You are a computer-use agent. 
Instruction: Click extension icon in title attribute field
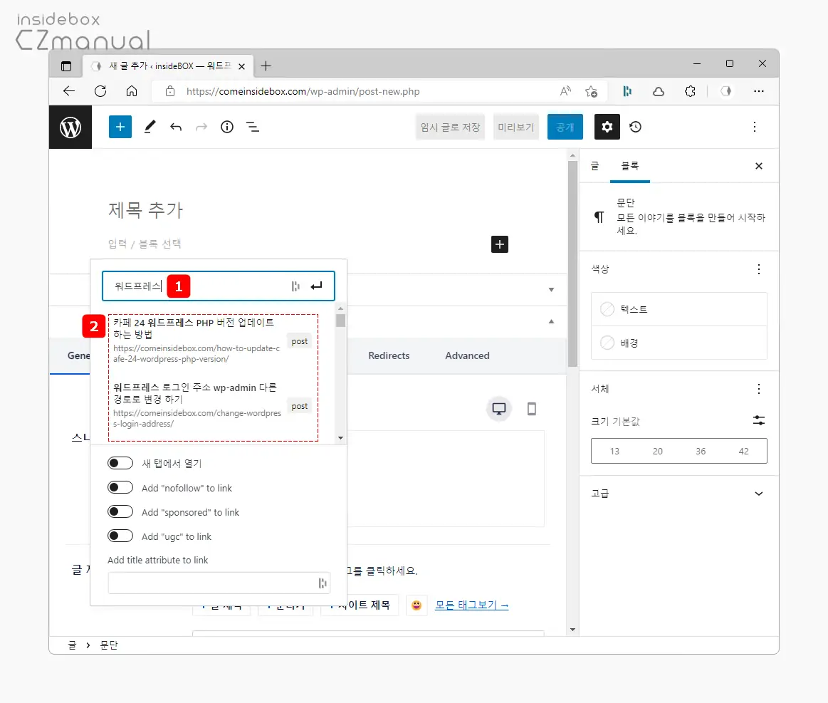coord(323,583)
